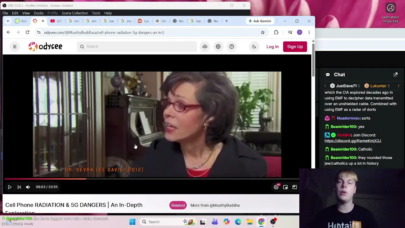Expand Chrome tab search dropdown
This screenshot has width=405, height=228.
tap(8, 21)
